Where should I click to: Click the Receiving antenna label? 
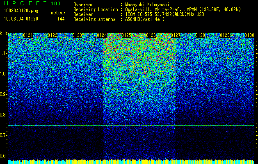click(x=94, y=19)
